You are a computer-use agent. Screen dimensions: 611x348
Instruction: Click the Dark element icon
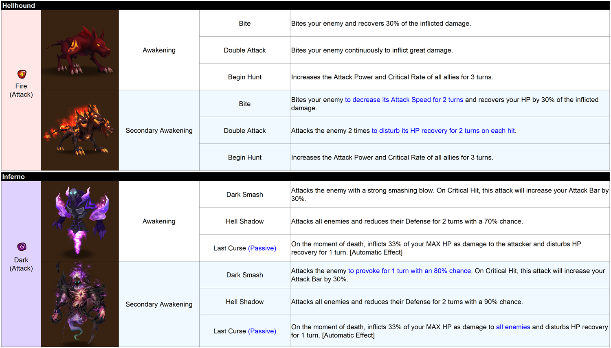tap(22, 247)
